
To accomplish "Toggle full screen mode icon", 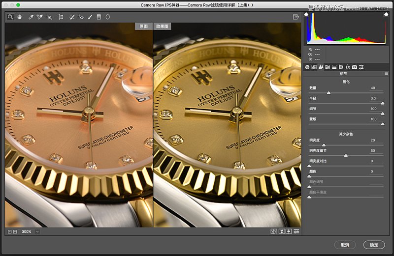I will pos(296,17).
